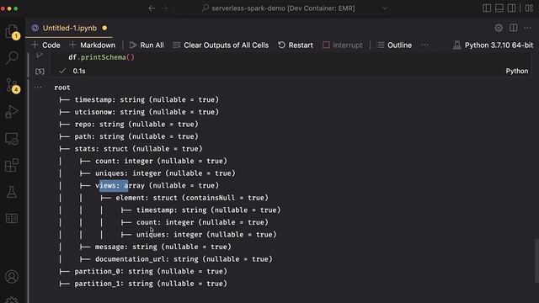Screen dimensions: 539x303
Task: Click the highlighted 'views: array' line
Action: tap(149, 185)
